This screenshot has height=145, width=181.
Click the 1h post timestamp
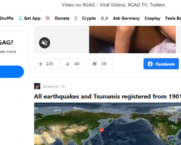(63, 87)
